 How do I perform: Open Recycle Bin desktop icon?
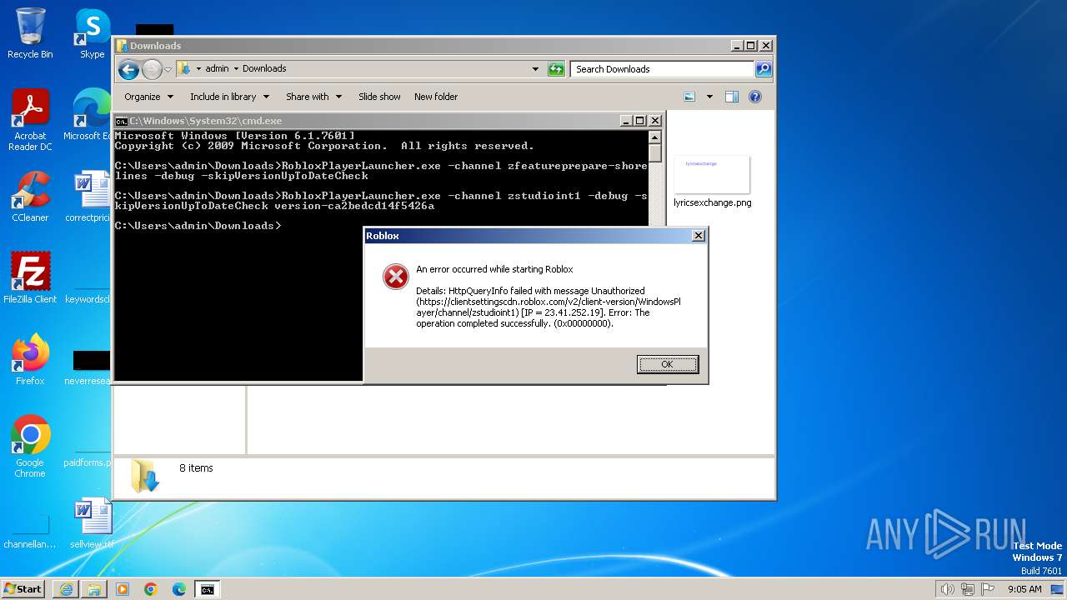[30, 33]
